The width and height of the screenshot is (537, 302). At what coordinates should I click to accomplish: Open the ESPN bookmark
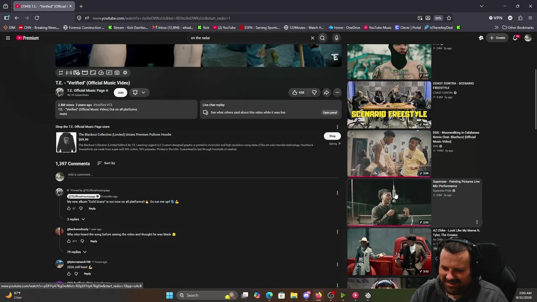pos(259,28)
